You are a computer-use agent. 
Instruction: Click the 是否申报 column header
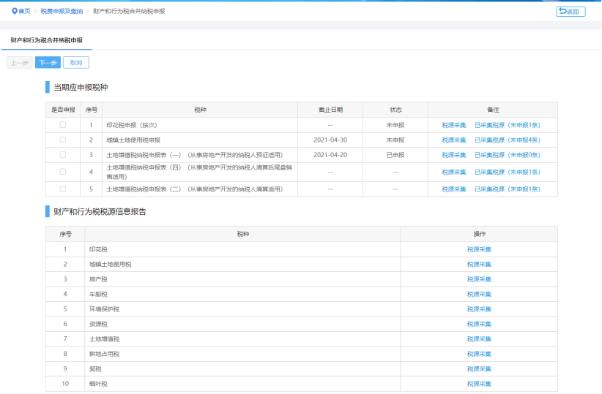(x=63, y=110)
